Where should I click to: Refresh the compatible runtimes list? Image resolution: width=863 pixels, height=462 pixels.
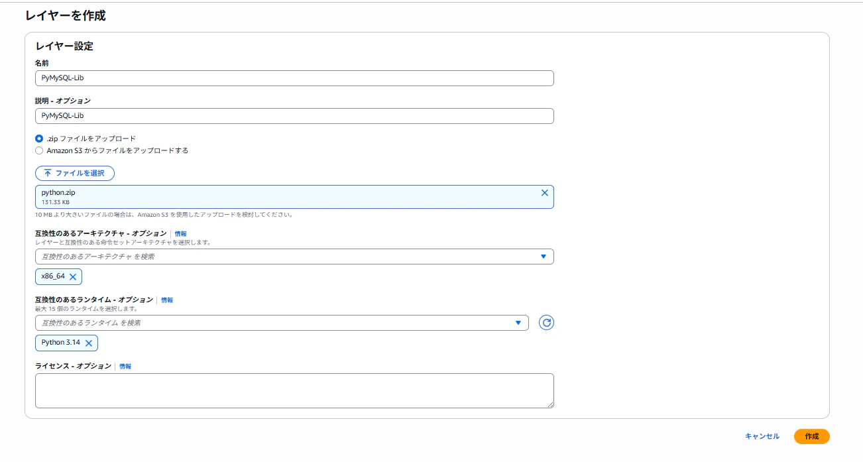click(x=546, y=323)
